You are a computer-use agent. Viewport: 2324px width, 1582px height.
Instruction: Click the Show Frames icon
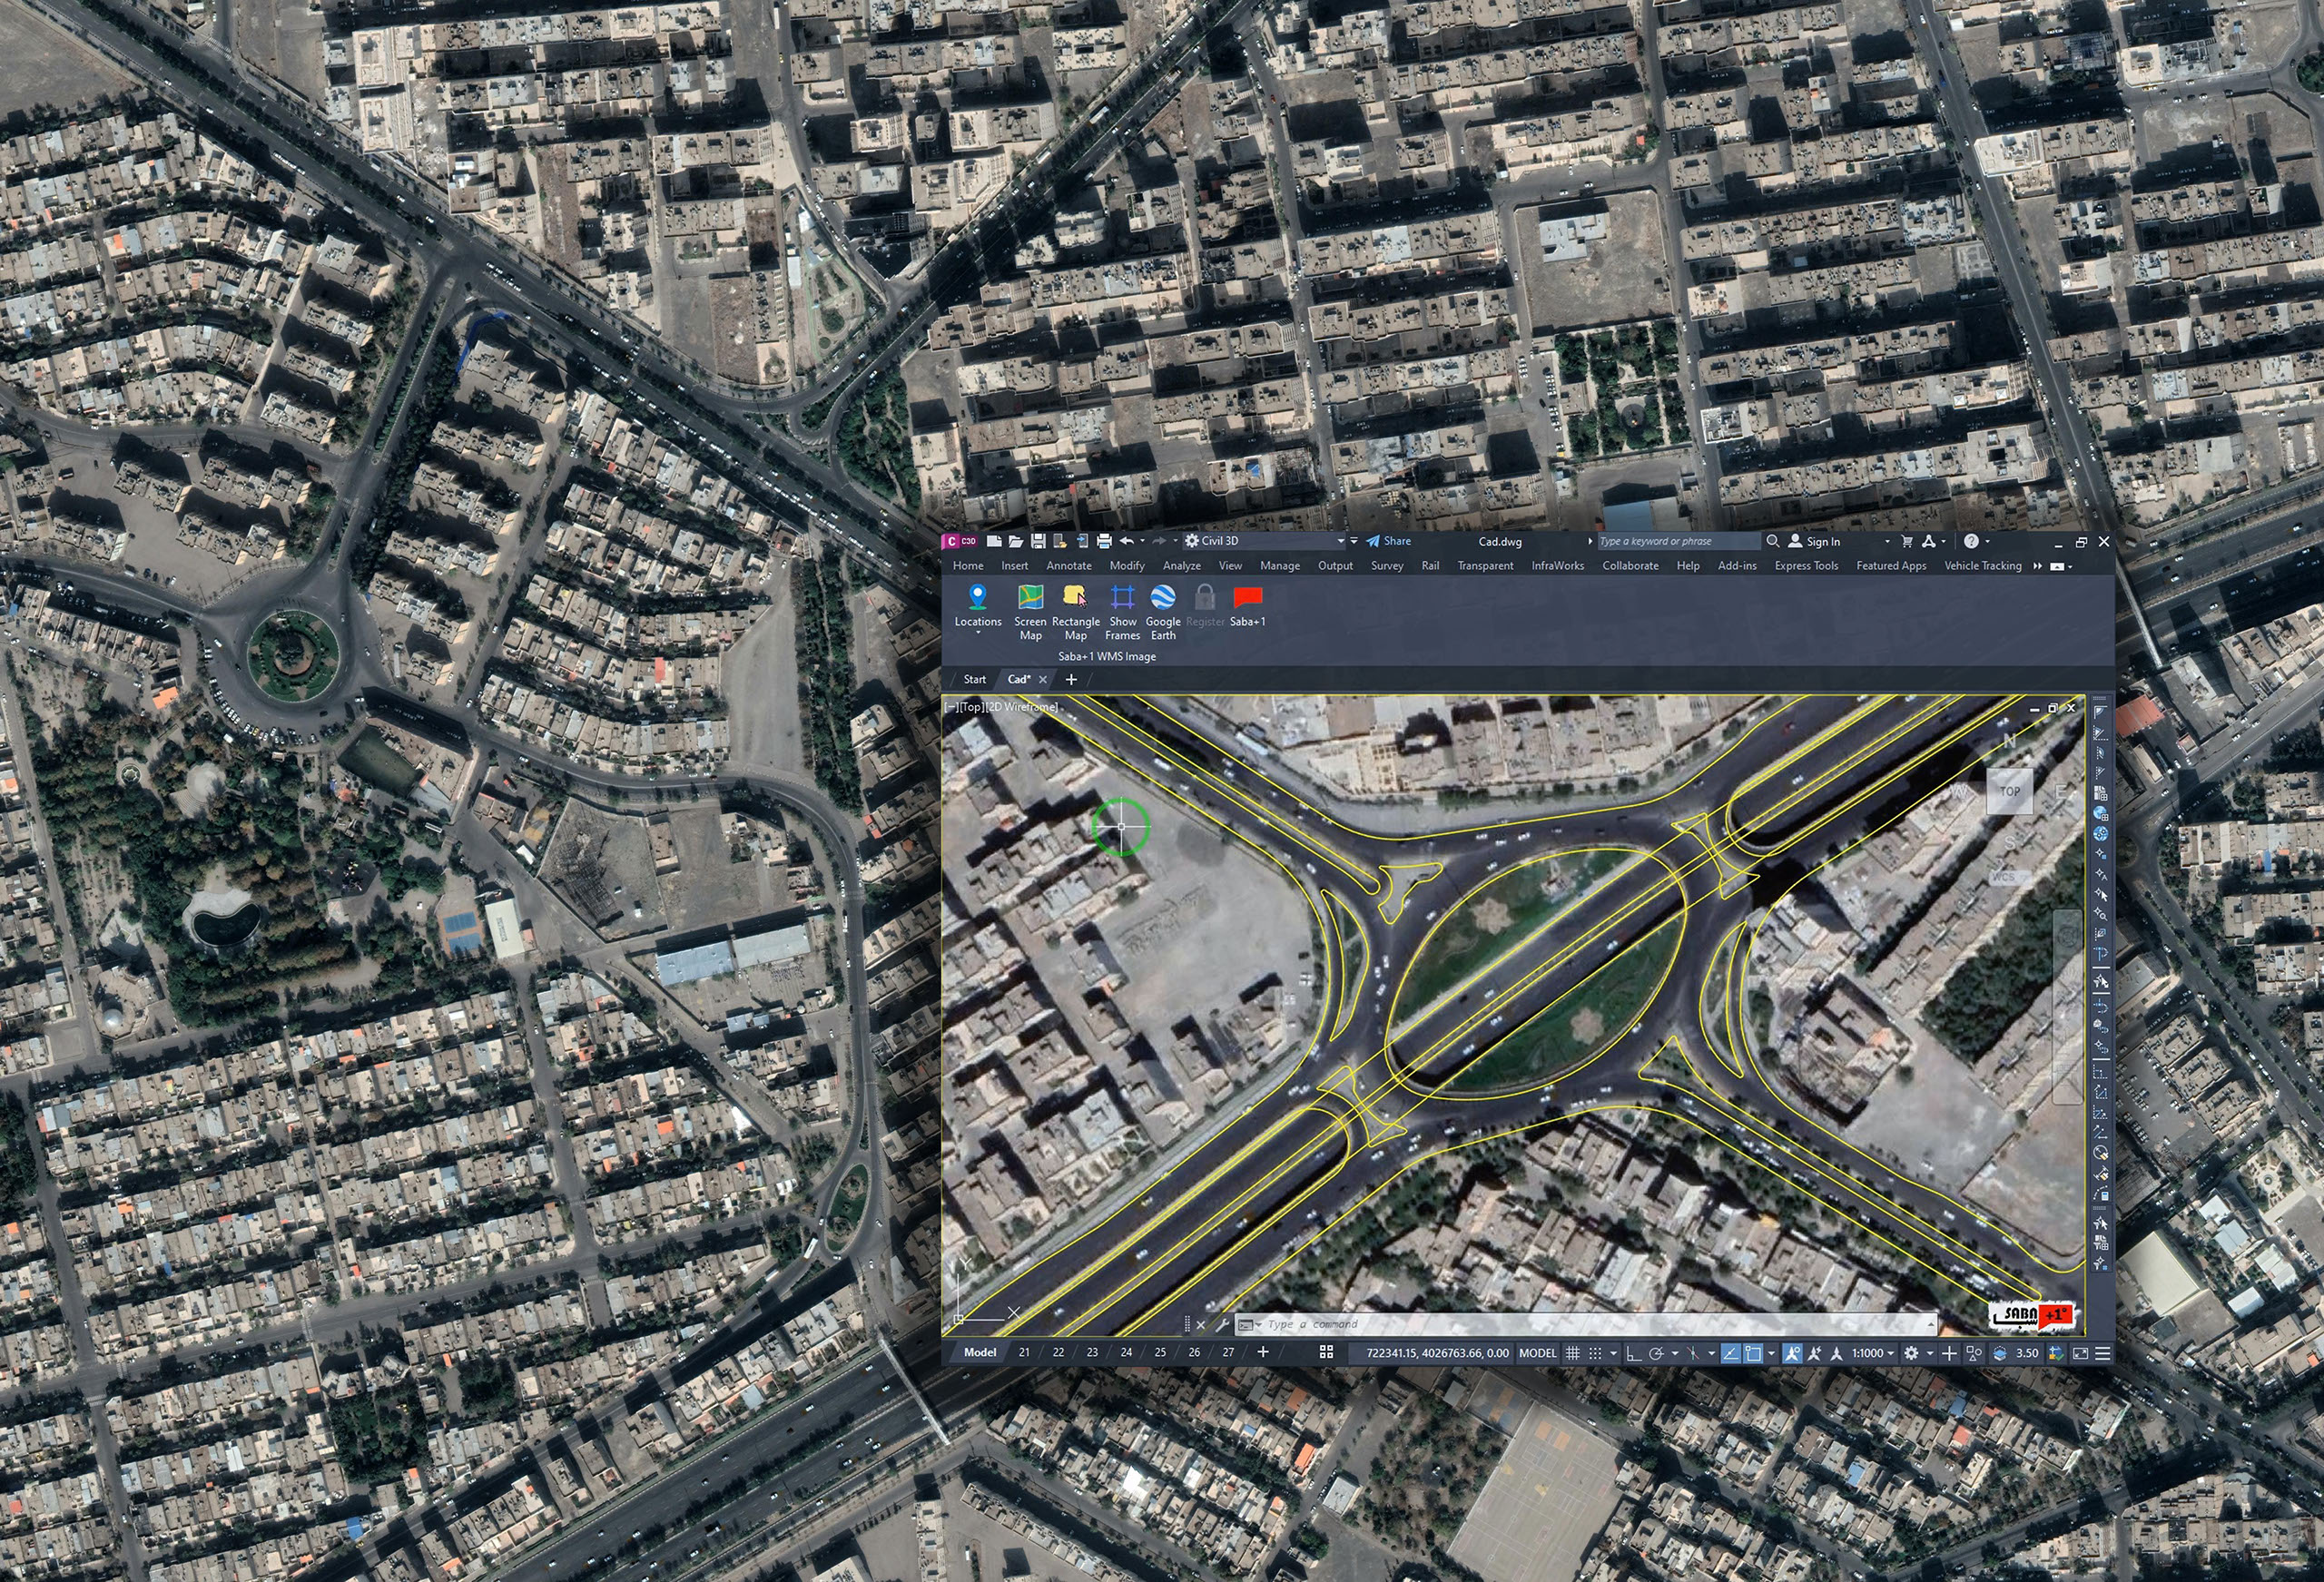[1122, 598]
